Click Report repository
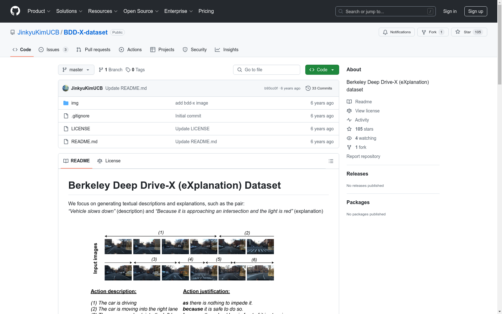The image size is (502, 314). click(x=363, y=156)
